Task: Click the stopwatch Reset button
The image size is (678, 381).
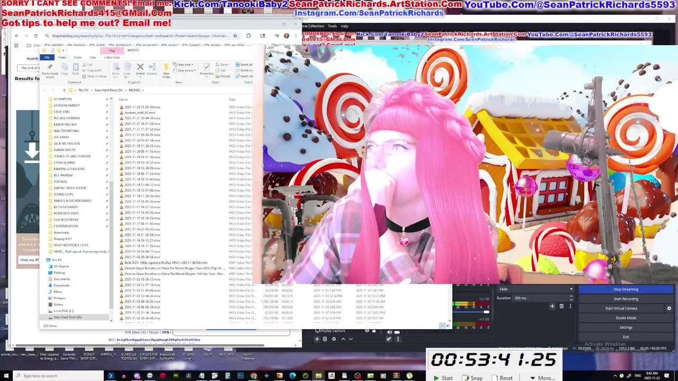Action: [503, 378]
